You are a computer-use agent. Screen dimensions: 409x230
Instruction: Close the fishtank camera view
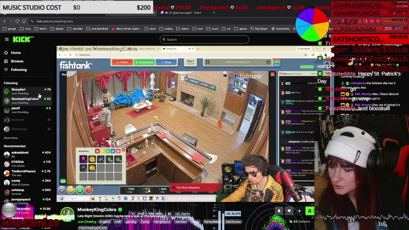(273, 74)
